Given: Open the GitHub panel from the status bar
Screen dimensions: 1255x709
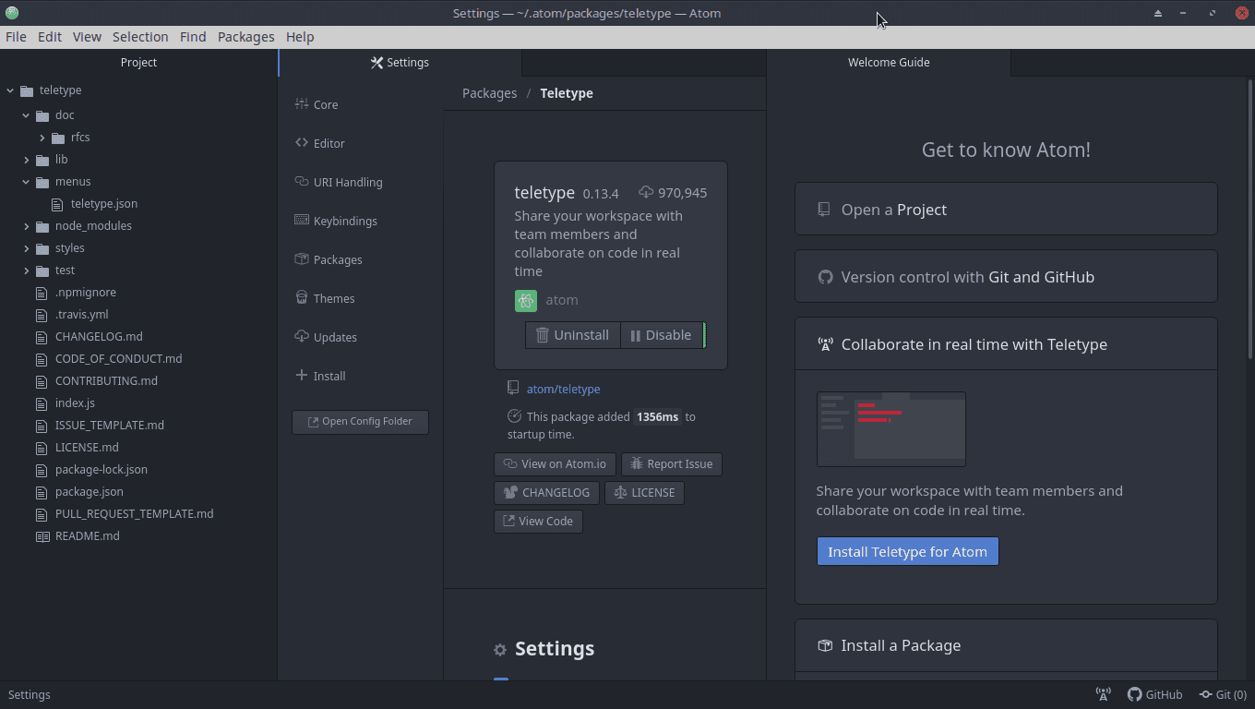Looking at the screenshot, I should (x=1155, y=694).
